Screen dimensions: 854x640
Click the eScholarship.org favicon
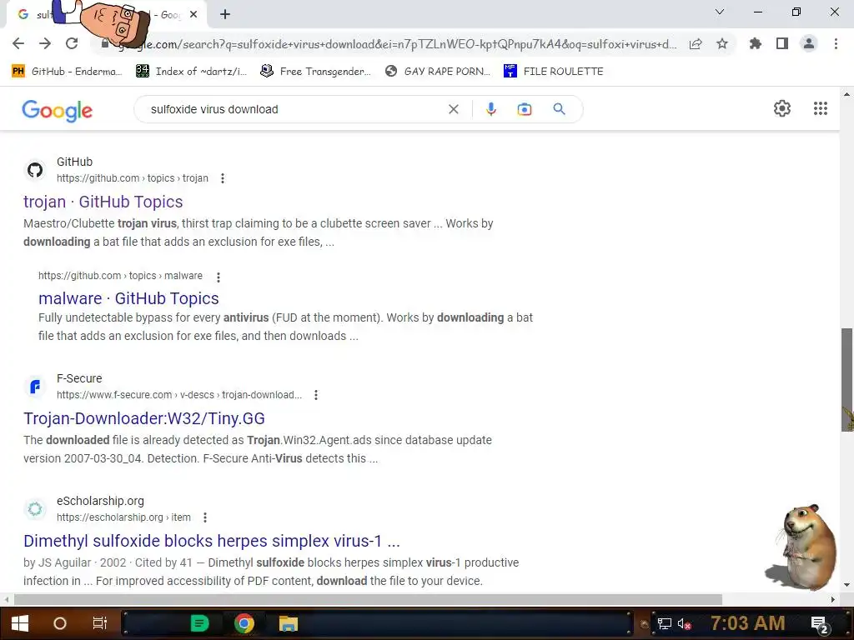click(35, 509)
